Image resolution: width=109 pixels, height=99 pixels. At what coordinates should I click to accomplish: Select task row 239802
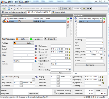click(34, 21)
